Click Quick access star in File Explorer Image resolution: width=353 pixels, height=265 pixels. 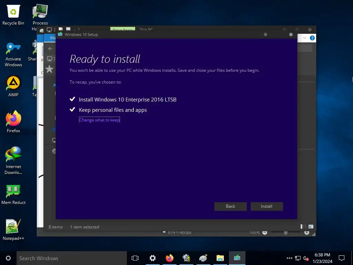click(x=49, y=69)
